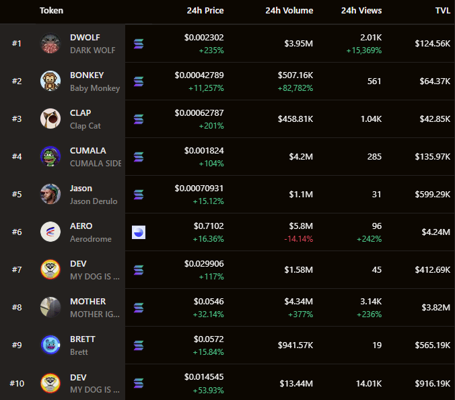Click the $0.002302 price of DWOLF
The image size is (455, 400).
coord(204,38)
